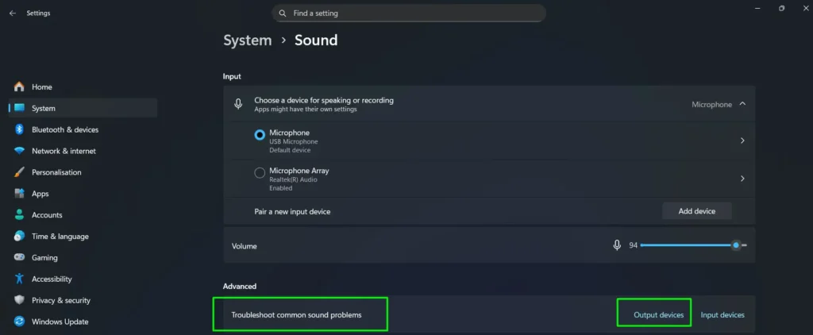
Task: Open Personalisation settings
Action: 83,172
